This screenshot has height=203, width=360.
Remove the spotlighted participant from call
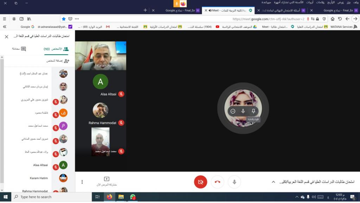[x=233, y=111]
